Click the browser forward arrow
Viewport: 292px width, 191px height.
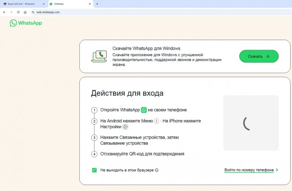[x=11, y=12]
